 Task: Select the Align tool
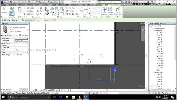click(47, 9)
